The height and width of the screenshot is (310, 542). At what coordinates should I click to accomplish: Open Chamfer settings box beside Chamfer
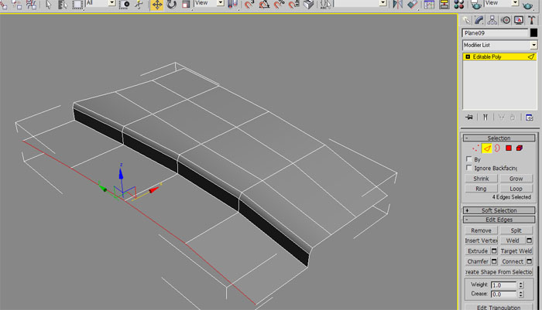click(x=494, y=261)
